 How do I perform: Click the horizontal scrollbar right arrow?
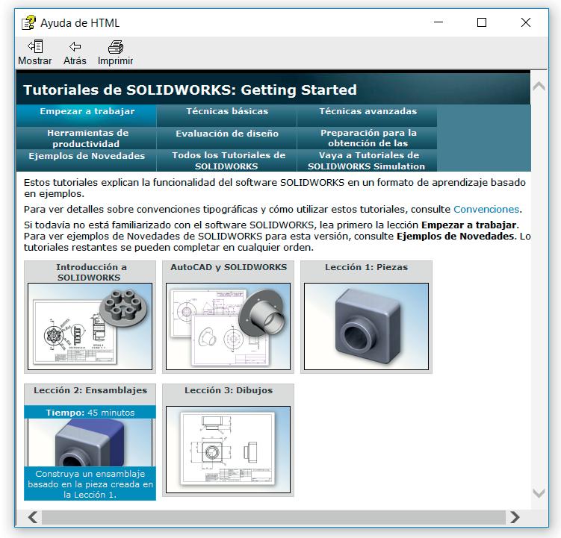pyautogui.click(x=515, y=517)
